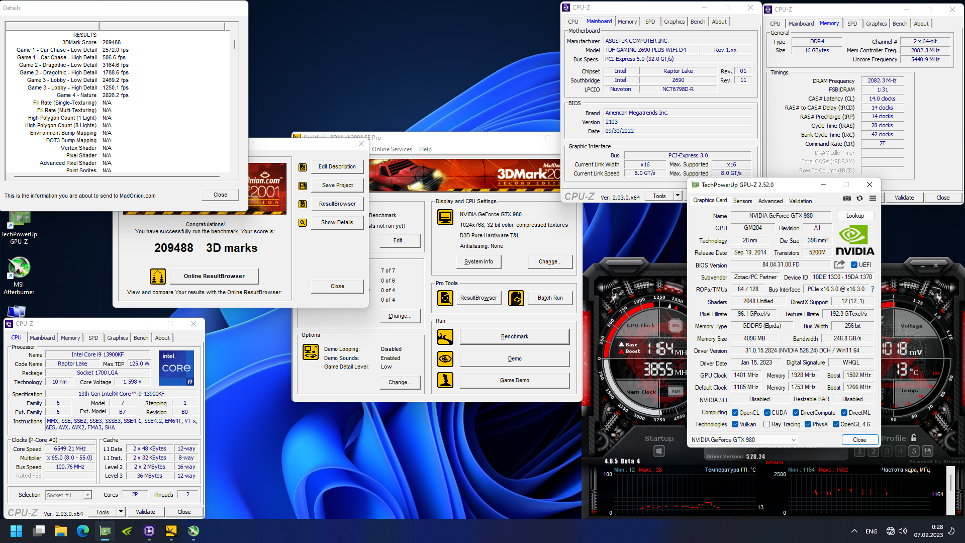The height and width of the screenshot is (543, 965).
Task: Click Close in the Details window
Action: click(x=220, y=195)
